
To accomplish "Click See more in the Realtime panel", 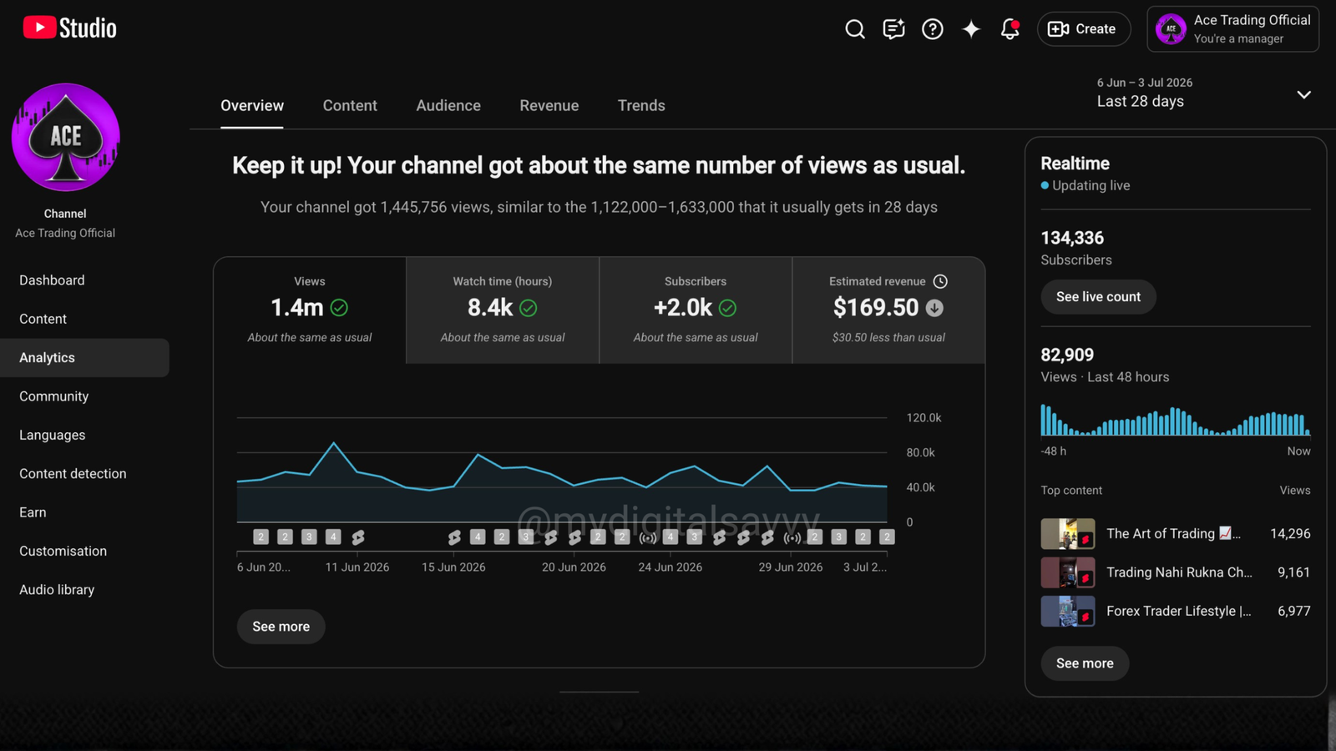I will [1085, 663].
